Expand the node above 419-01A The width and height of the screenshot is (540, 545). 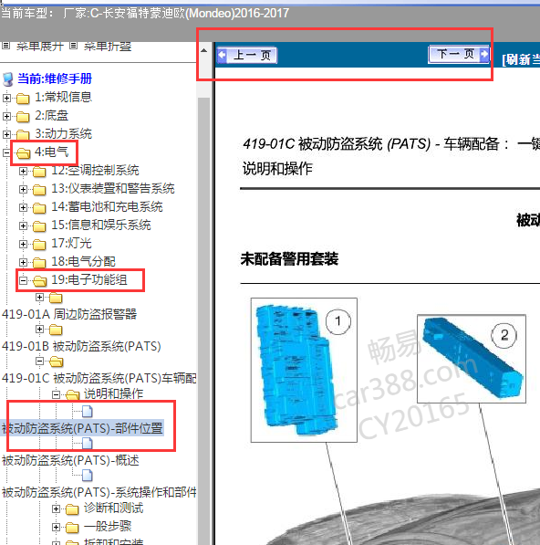39,298
